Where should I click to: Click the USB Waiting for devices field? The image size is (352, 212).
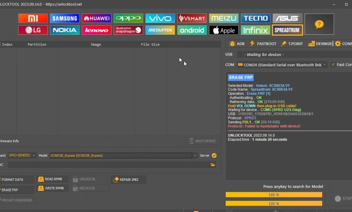[x=294, y=55]
